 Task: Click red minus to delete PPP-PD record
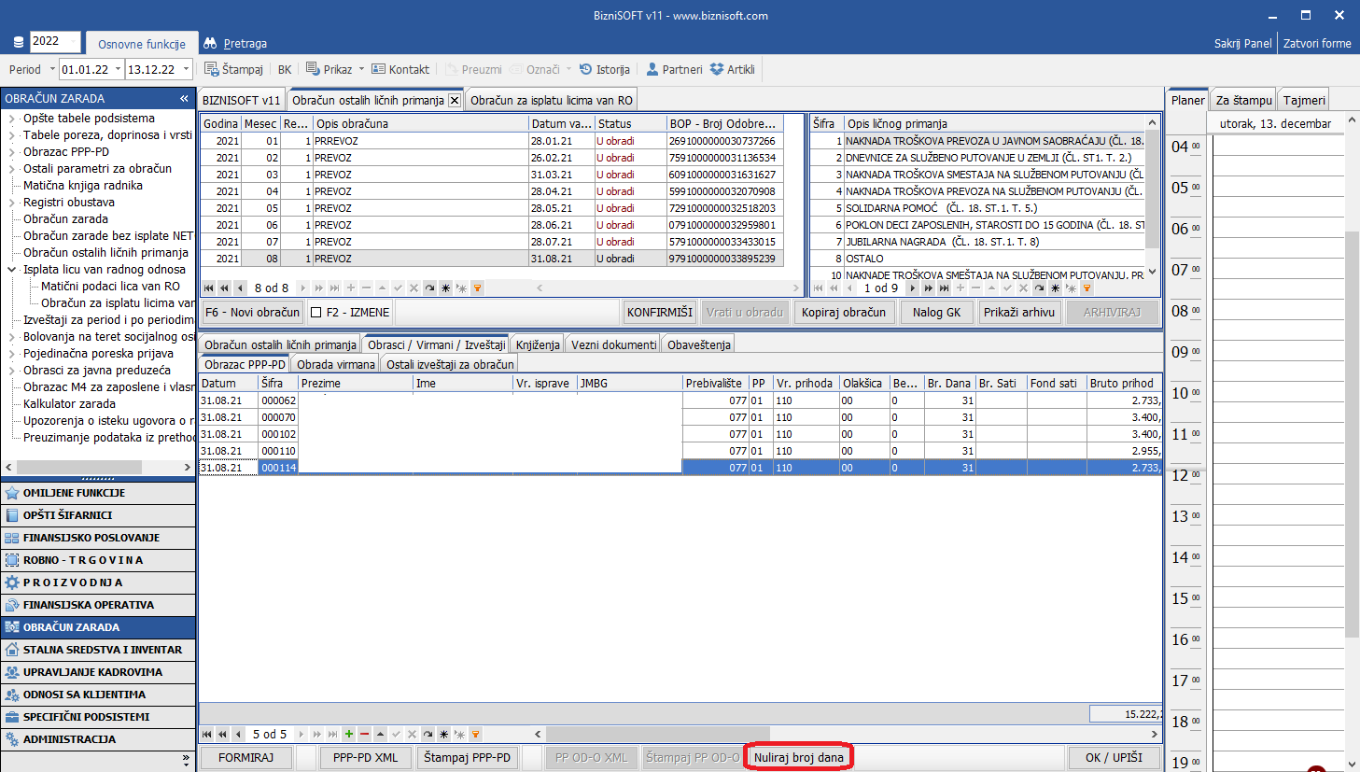pos(364,735)
